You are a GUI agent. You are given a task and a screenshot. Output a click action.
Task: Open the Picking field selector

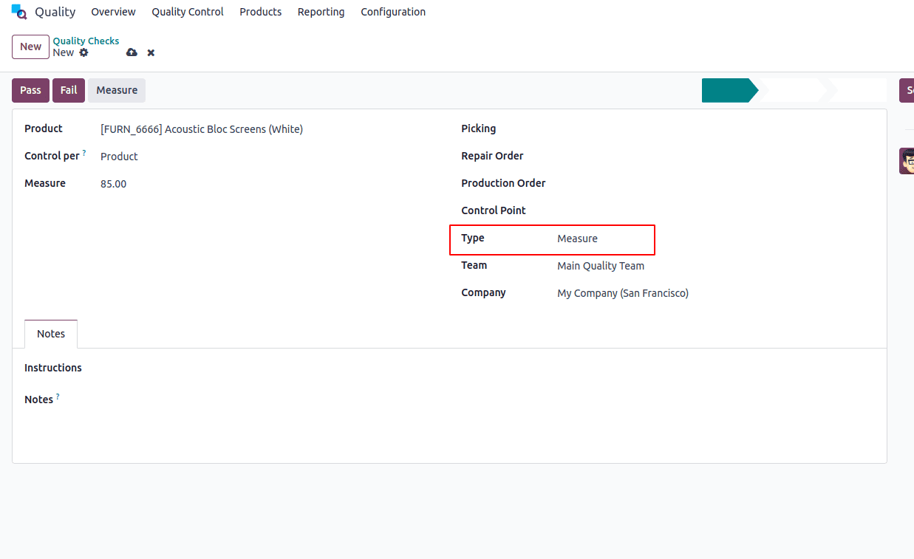pos(591,128)
